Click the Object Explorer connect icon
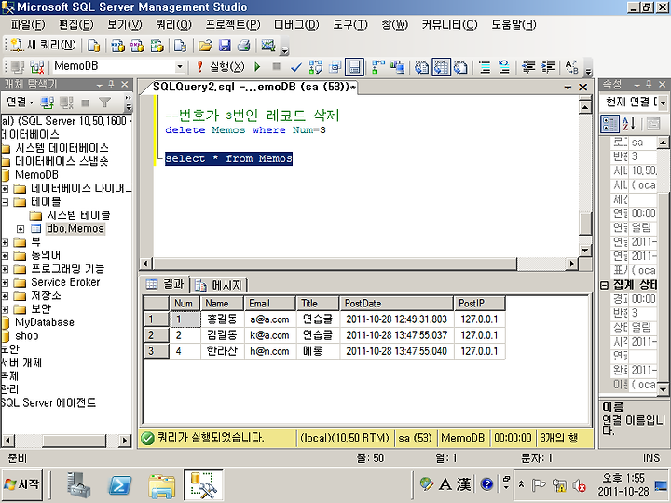Viewport: 671px width, 503px height. click(48, 102)
